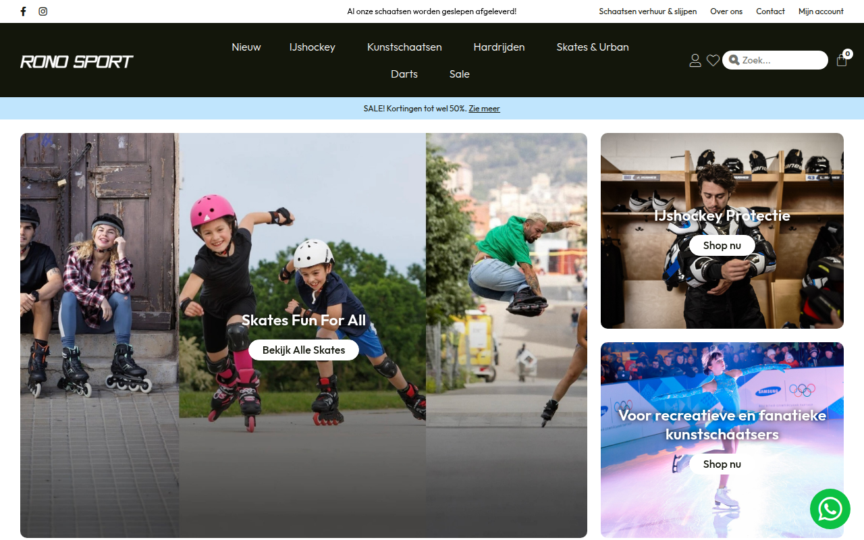Open the Nieuw menu
The height and width of the screenshot is (540, 864).
pyautogui.click(x=246, y=47)
